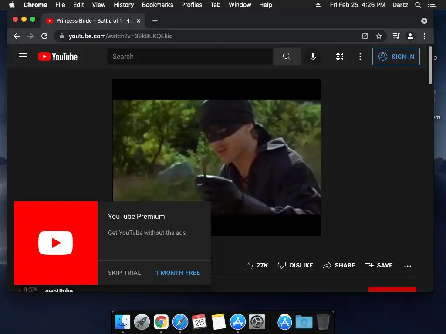Click the eject icon in menu bar
Viewport: 446px width, 334px height.
tap(318, 5)
